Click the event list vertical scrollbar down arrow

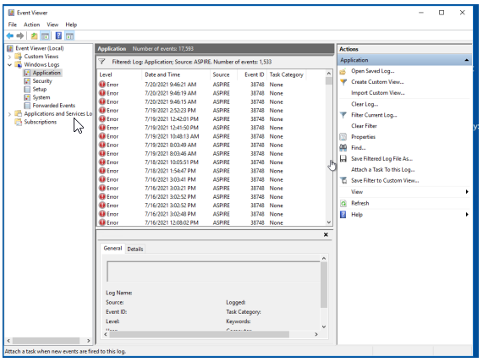(x=329, y=222)
